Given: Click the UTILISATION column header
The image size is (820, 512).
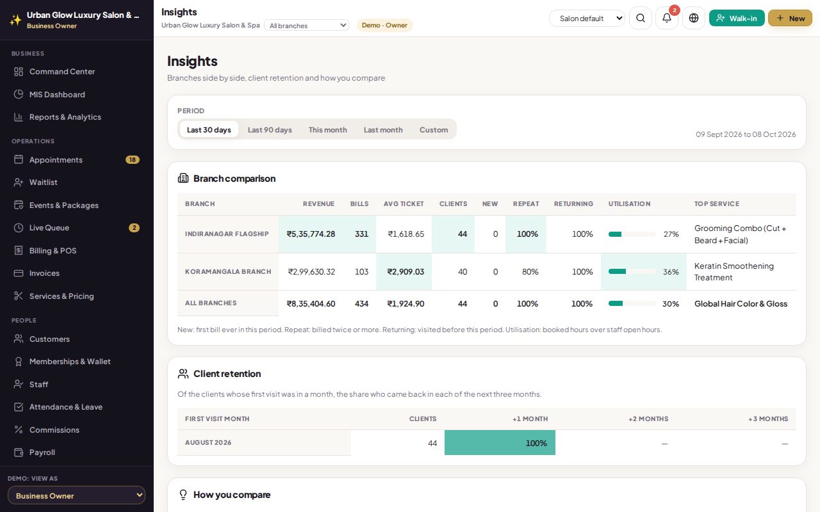Looking at the screenshot, I should pyautogui.click(x=629, y=204).
